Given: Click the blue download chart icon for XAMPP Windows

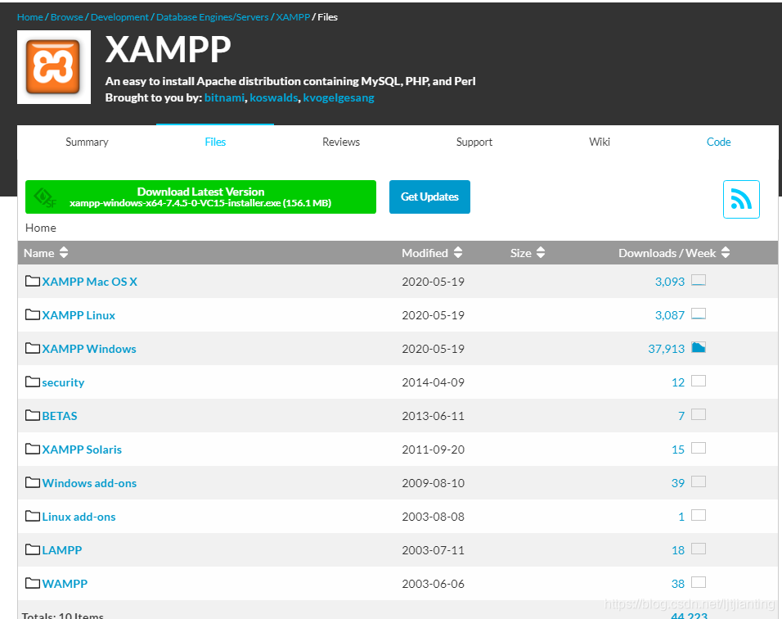Looking at the screenshot, I should point(699,347).
